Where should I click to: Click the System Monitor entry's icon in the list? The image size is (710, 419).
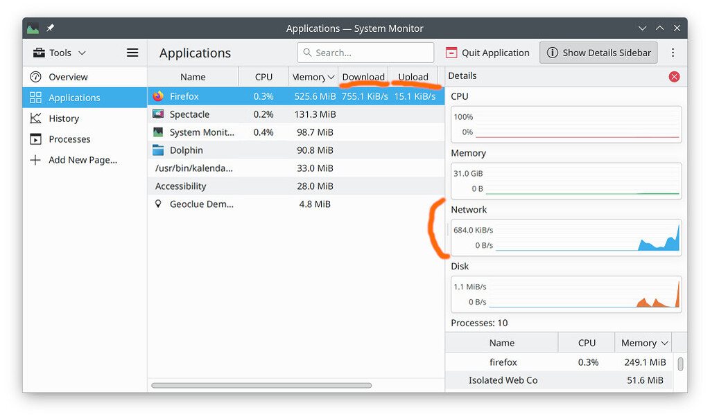point(157,132)
